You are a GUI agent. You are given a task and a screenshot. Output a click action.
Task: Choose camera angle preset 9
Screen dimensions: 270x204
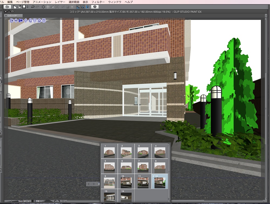109,181
